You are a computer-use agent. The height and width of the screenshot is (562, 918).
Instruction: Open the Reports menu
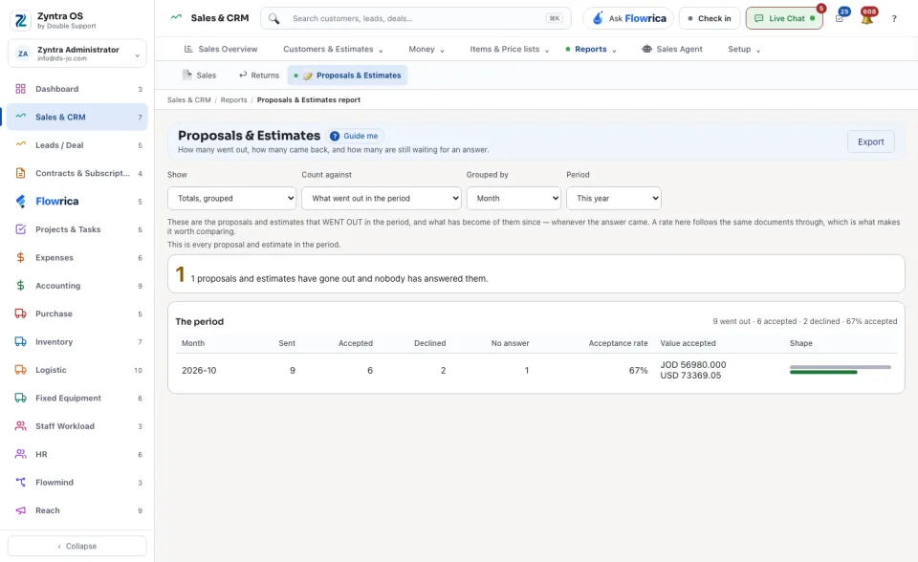pos(591,49)
